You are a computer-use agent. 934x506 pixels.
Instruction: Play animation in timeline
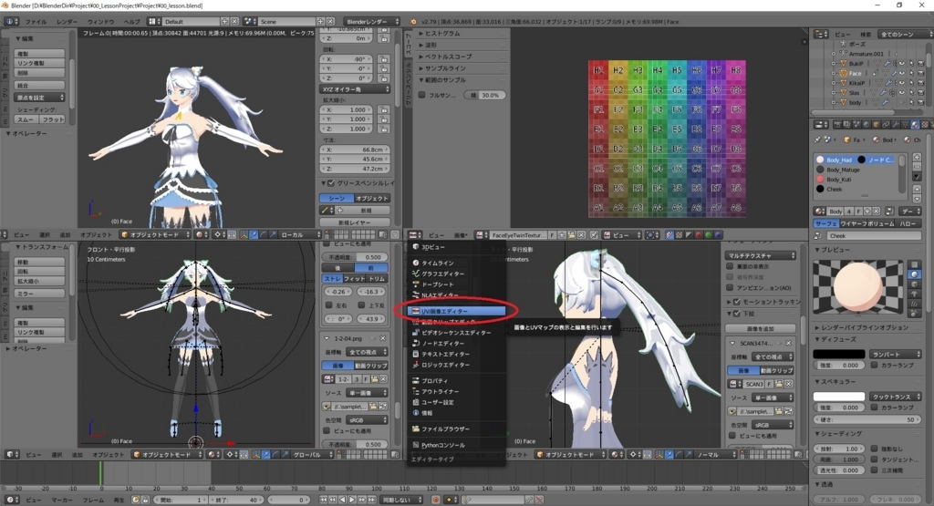352,500
